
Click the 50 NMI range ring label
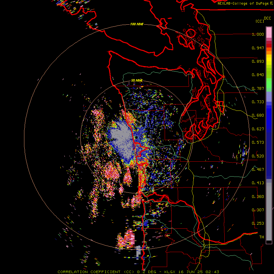pos(137,80)
